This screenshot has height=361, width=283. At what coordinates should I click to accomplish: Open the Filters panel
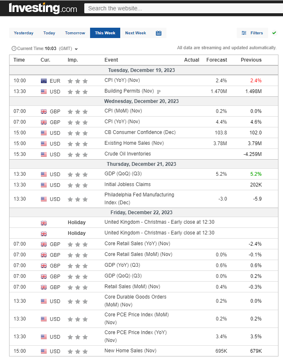pos(252,33)
